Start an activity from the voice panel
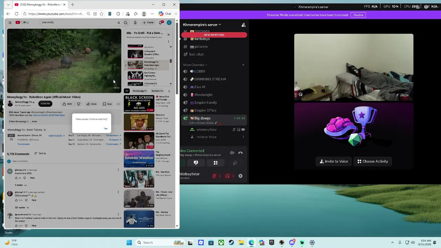This screenshot has height=248, width=441. 216,163
